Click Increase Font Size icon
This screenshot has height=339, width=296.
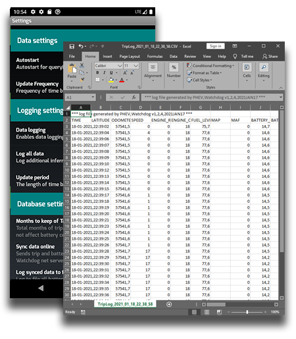125,72
